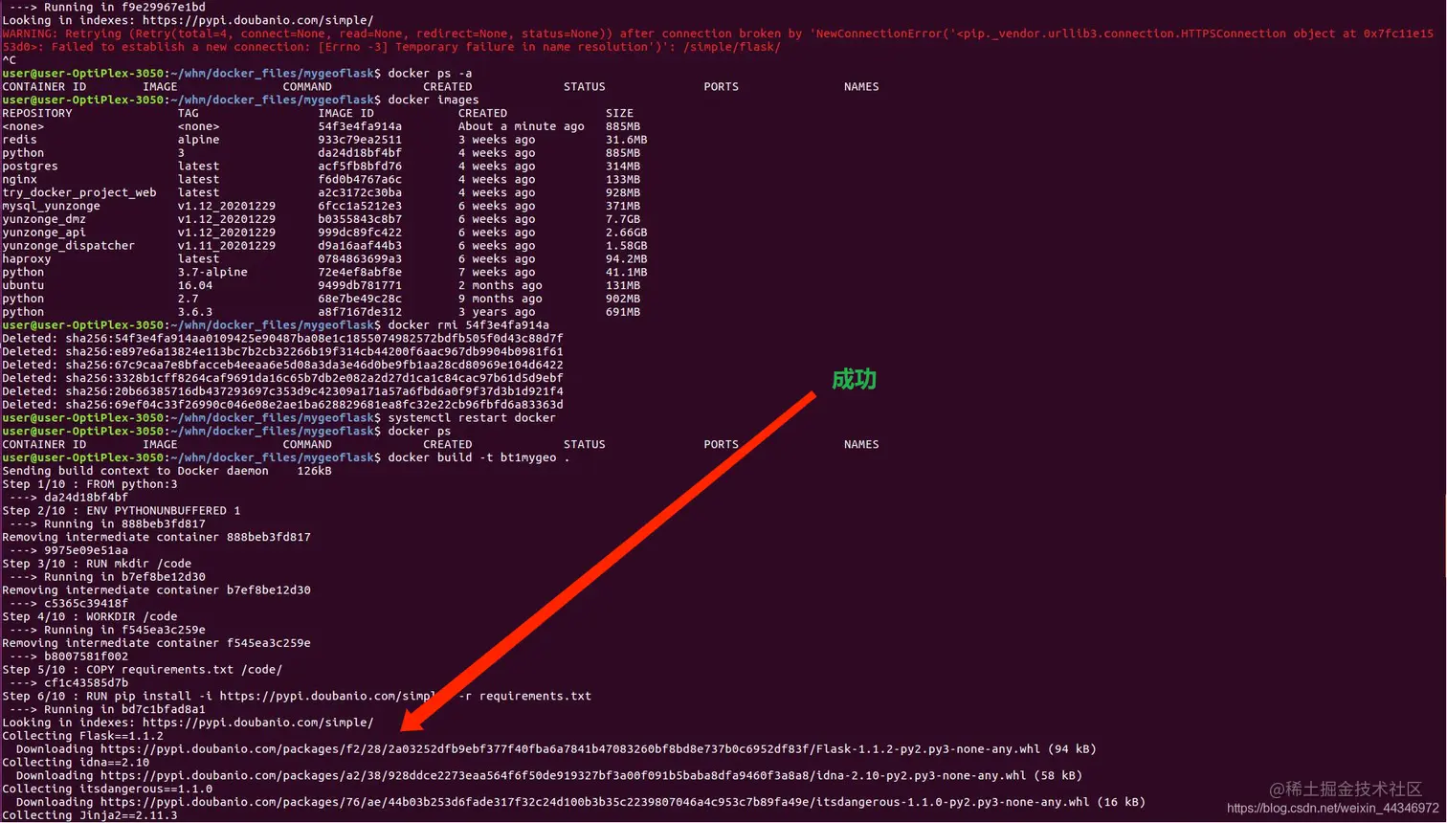This screenshot has width=1447, height=823.
Task: Click image ID a2c3172c30ba
Action: 360,193
